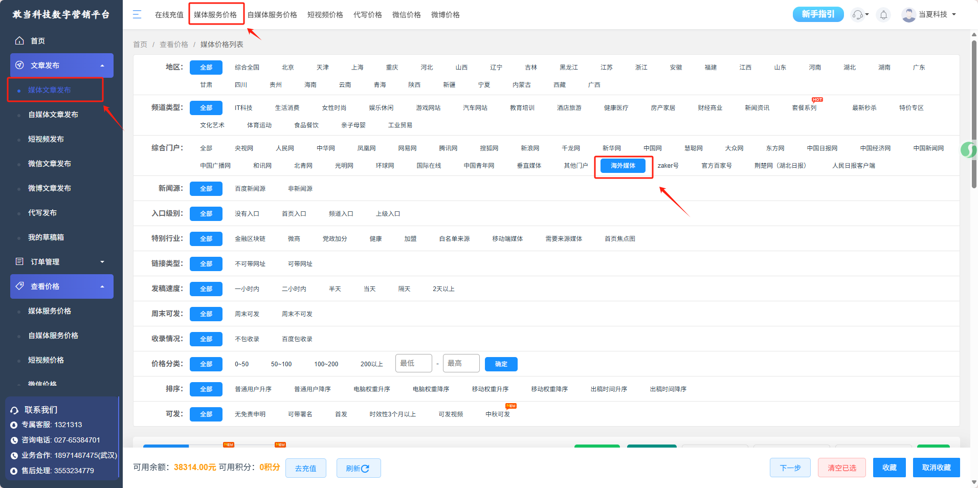The image size is (978, 488).
Task: Click the 下一步 button
Action: pos(790,468)
